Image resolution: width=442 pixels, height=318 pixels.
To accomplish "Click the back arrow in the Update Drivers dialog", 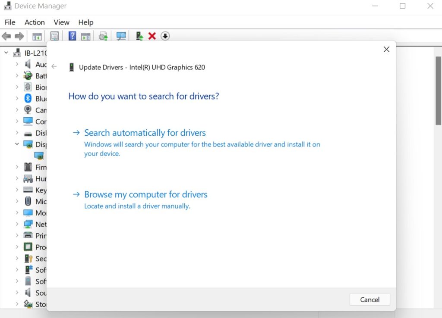I will click(x=54, y=67).
